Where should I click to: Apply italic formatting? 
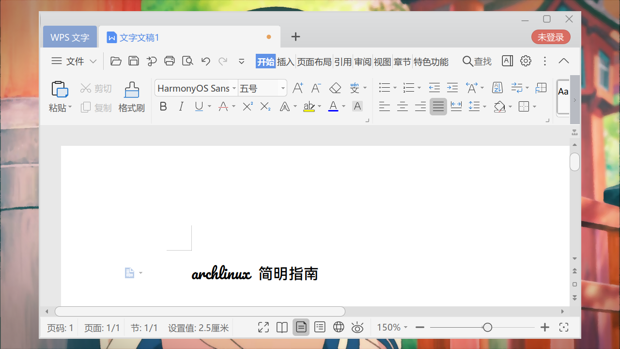tap(181, 106)
